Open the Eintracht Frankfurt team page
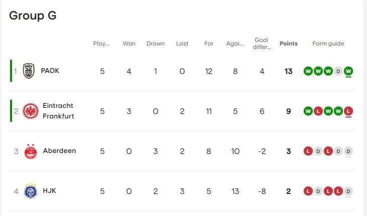The width and height of the screenshot is (367, 216). click(58, 111)
